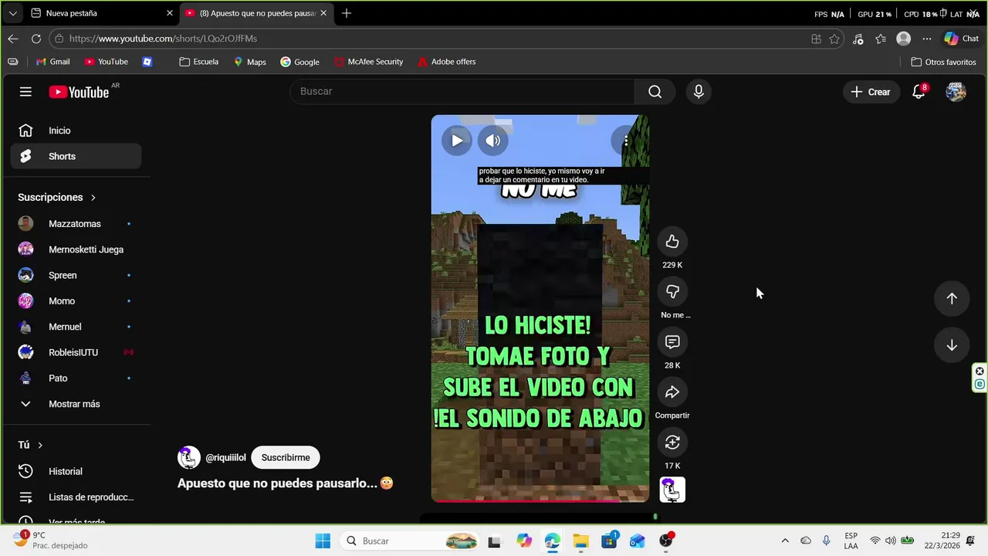The image size is (988, 556).
Task: Remix this Short with 17 K
Action: click(x=672, y=442)
